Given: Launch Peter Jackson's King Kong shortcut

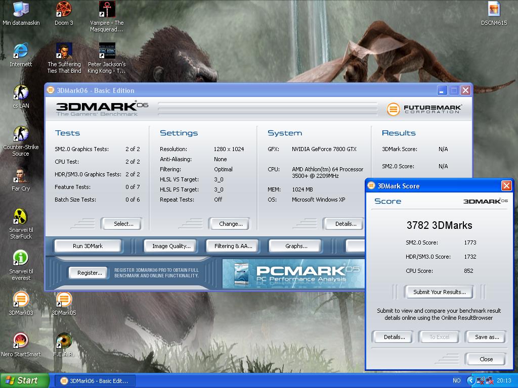Looking at the screenshot, I should coord(107,58).
